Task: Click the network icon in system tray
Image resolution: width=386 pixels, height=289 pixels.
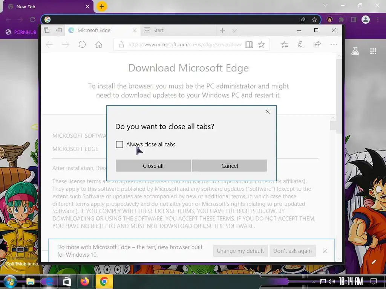Action: pos(323,282)
